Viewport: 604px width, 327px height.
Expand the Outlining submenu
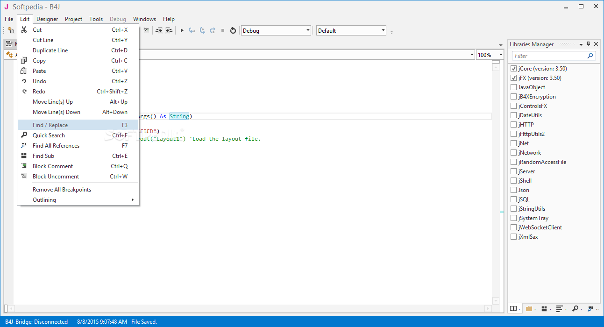78,200
